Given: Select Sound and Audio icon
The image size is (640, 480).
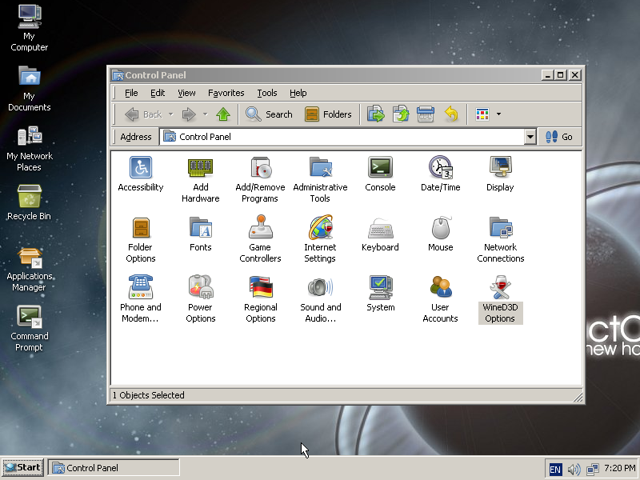Looking at the screenshot, I should pyautogui.click(x=320, y=288).
